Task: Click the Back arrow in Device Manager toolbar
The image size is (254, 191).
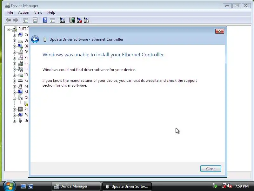Action: [x=8, y=20]
